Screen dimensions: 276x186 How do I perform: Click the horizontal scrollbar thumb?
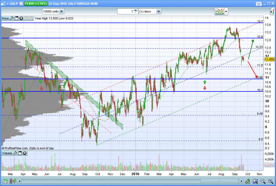pos(220,181)
